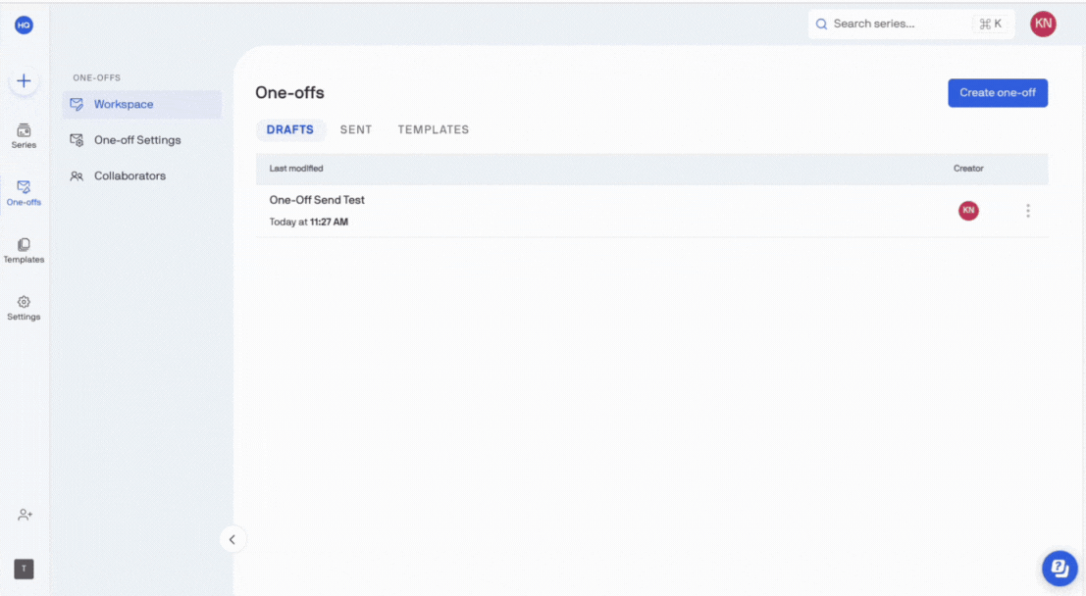Click the Today at 11:27 AM timestamp
This screenshot has height=596, width=1086.
308,223
